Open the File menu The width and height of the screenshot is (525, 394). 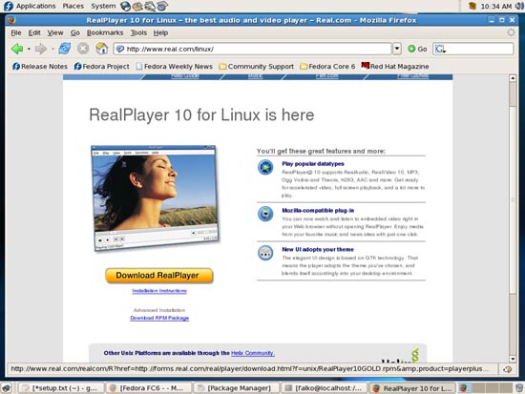15,32
